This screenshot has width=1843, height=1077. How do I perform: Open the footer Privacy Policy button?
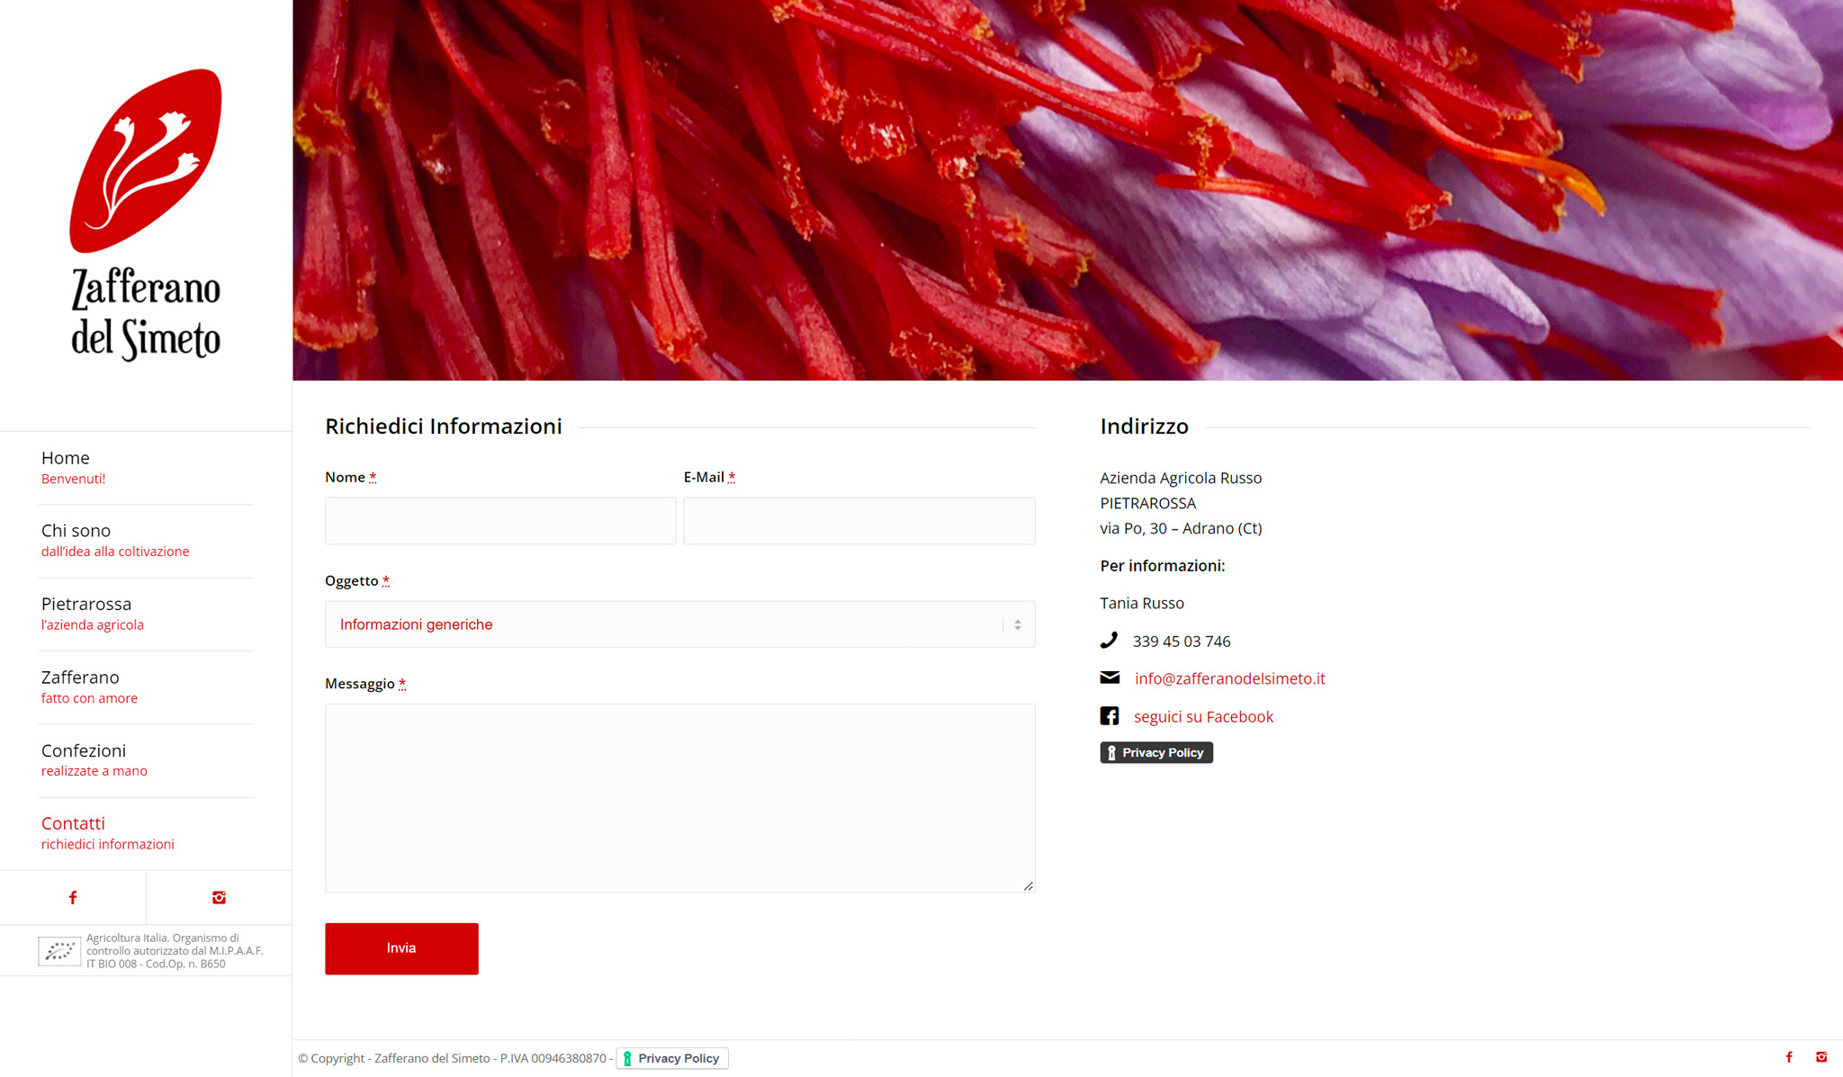click(672, 1058)
